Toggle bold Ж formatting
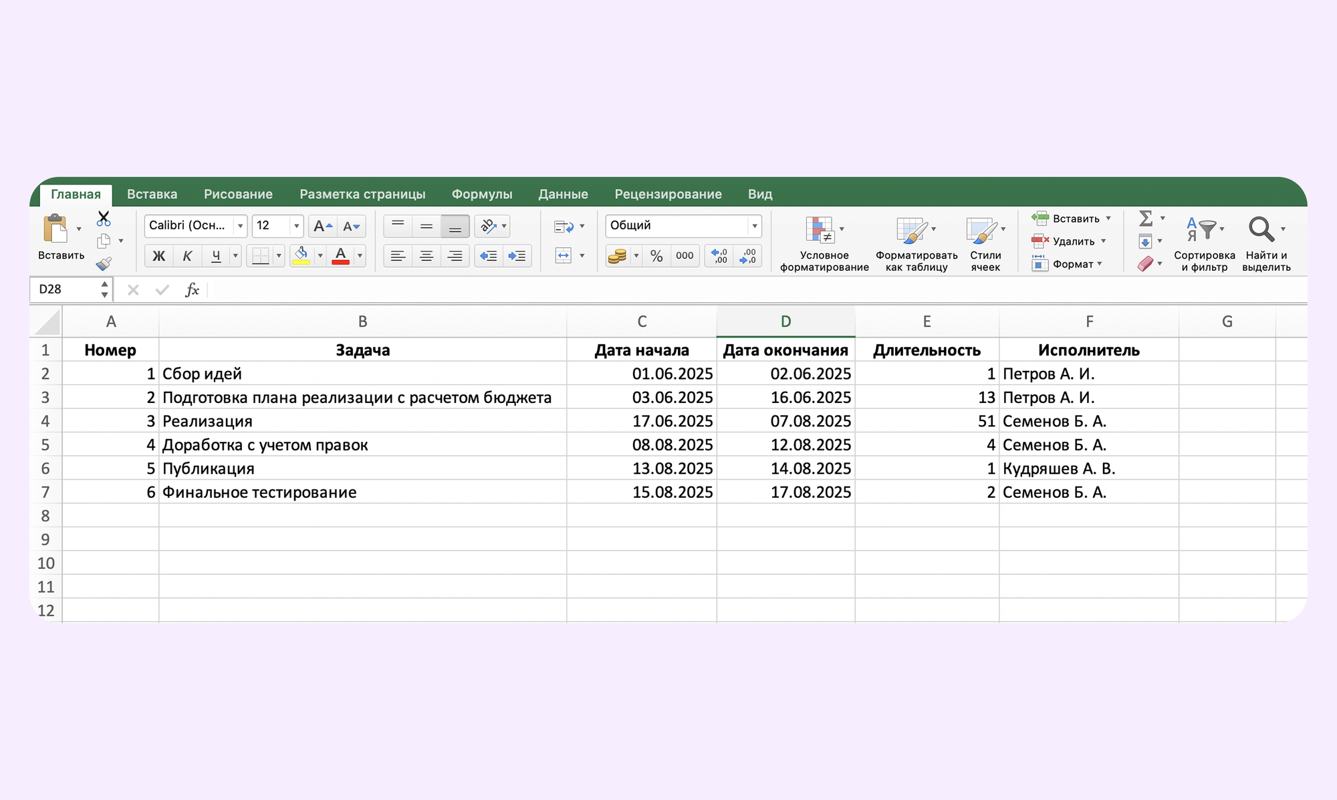 coord(159,256)
